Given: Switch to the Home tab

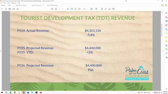Looking at the screenshot, I should (x=3, y=5).
